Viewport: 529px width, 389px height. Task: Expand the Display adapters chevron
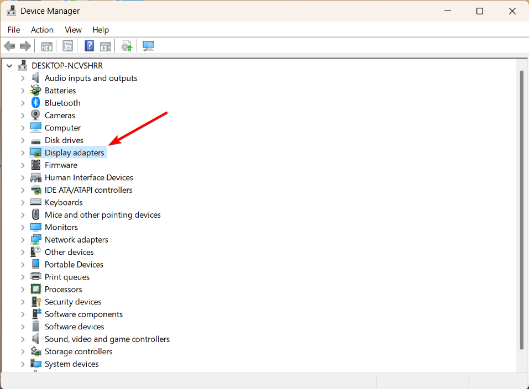point(23,153)
